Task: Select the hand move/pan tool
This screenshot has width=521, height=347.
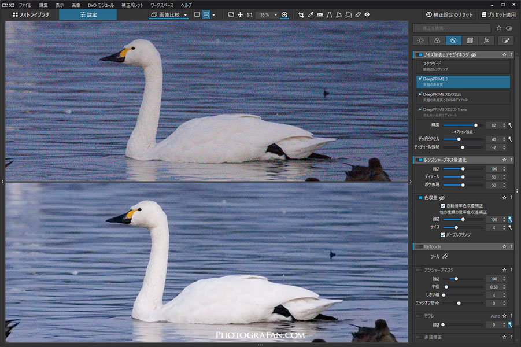Action: click(240, 14)
